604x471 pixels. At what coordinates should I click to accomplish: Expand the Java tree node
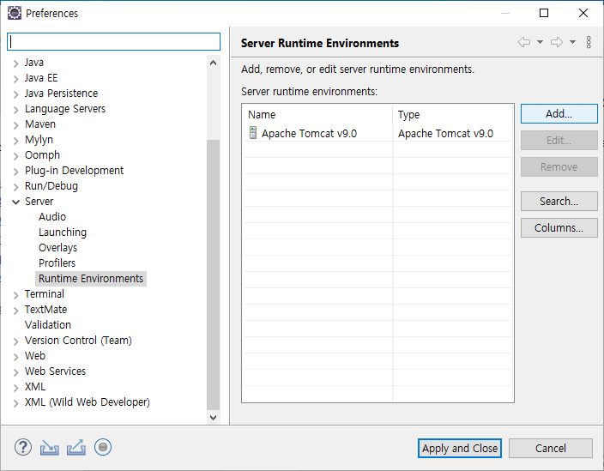coord(15,63)
